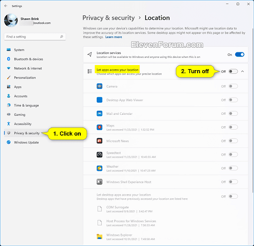Click the Speedtest app icon
254x246 pixels.
point(100,155)
